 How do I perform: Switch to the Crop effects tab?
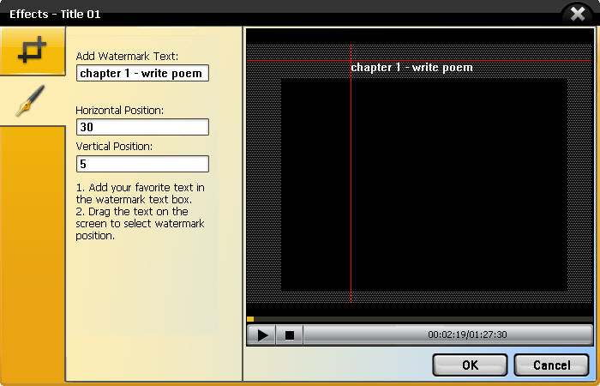point(33,50)
